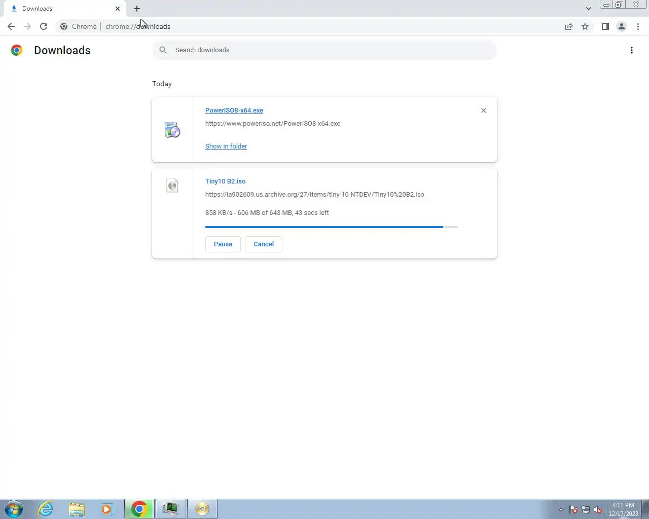Open the disc app taskbar button
The width and height of the screenshot is (649, 519).
[x=202, y=509]
